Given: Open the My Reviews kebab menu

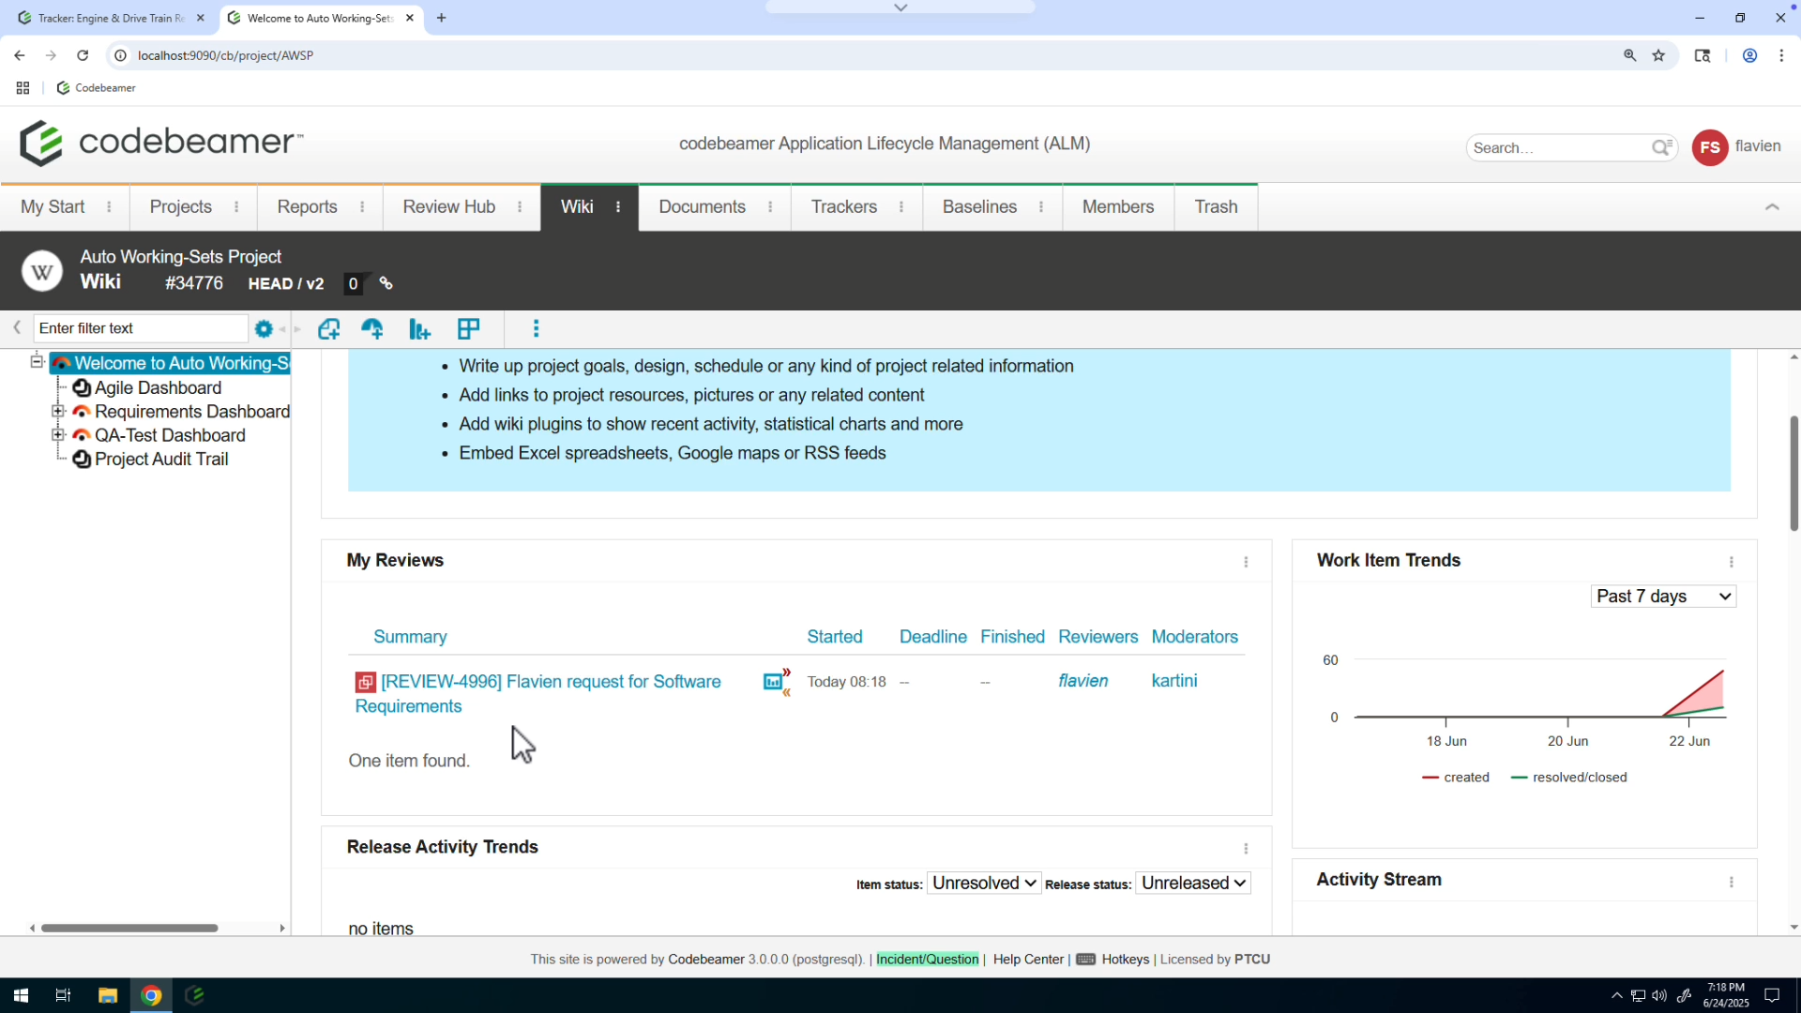Looking at the screenshot, I should click(1246, 562).
